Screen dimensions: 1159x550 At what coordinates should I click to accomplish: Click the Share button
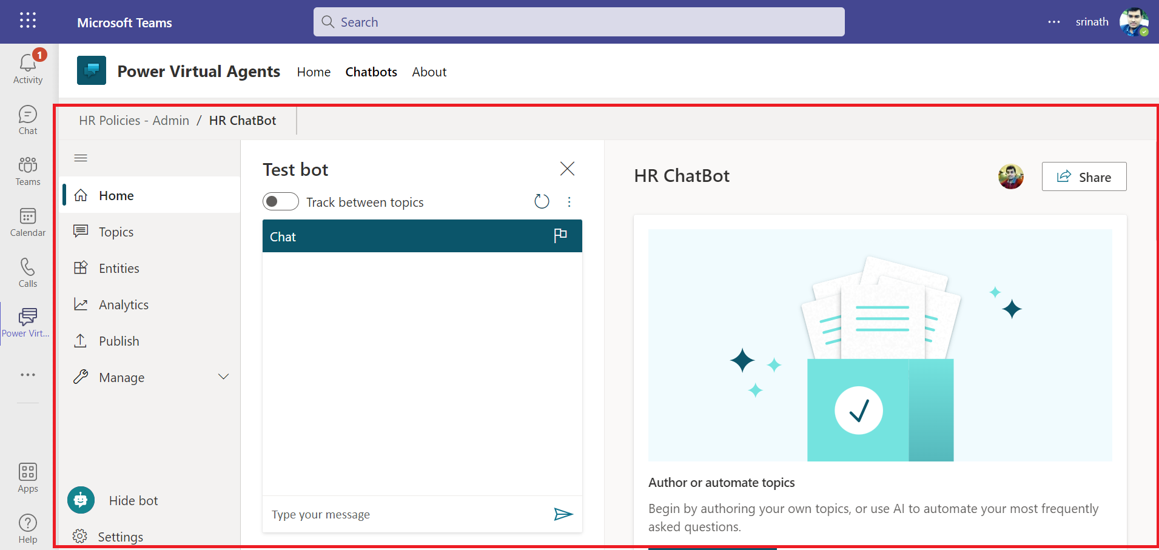1084,177
